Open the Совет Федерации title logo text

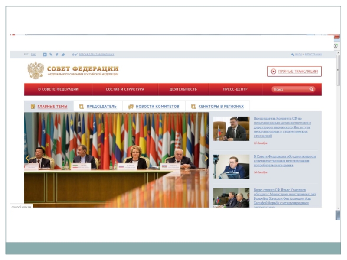click(x=83, y=71)
